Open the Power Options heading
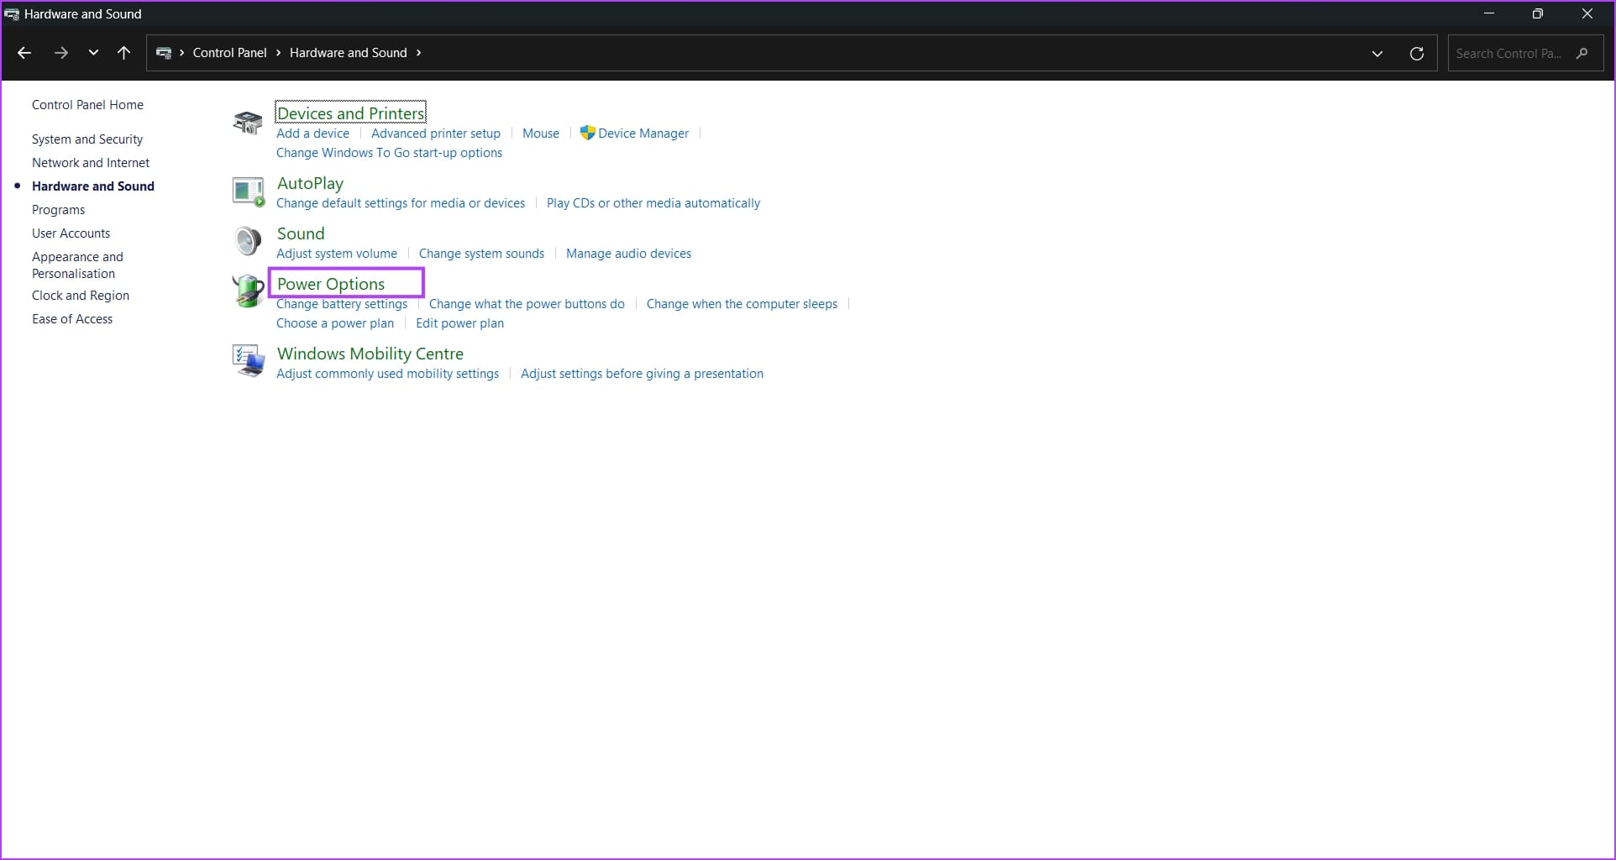This screenshot has height=860, width=1616. click(x=331, y=284)
